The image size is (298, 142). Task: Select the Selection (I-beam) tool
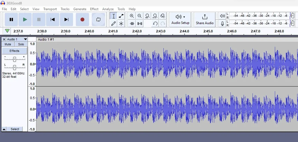pos(113,16)
